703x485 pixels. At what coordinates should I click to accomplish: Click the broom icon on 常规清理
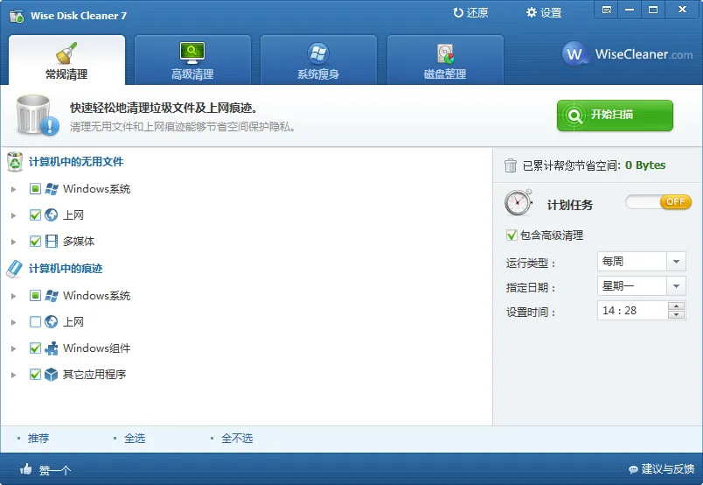pyautogui.click(x=66, y=53)
